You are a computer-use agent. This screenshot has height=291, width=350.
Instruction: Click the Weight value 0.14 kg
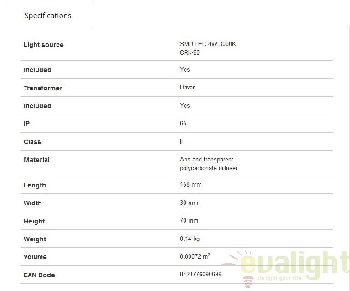(190, 239)
